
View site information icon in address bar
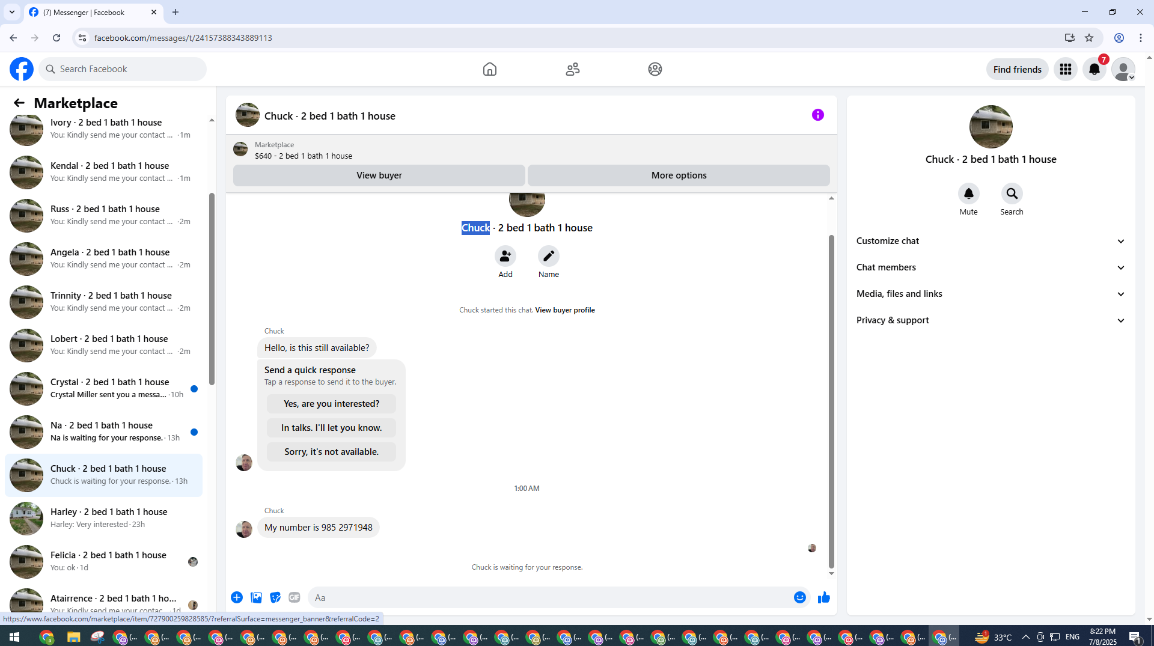[x=82, y=38]
